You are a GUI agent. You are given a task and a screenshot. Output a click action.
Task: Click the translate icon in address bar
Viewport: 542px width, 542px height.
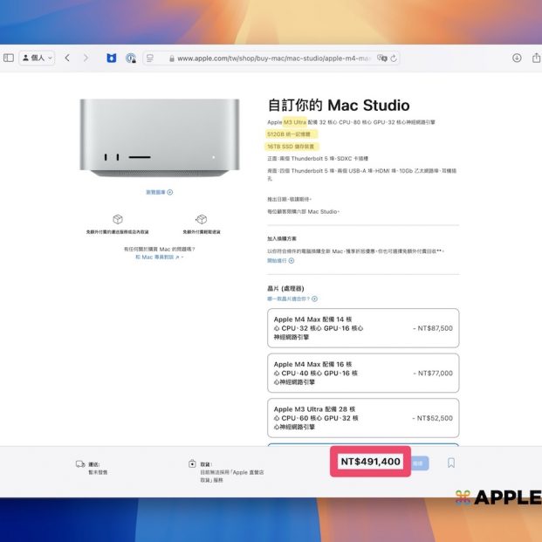381,58
